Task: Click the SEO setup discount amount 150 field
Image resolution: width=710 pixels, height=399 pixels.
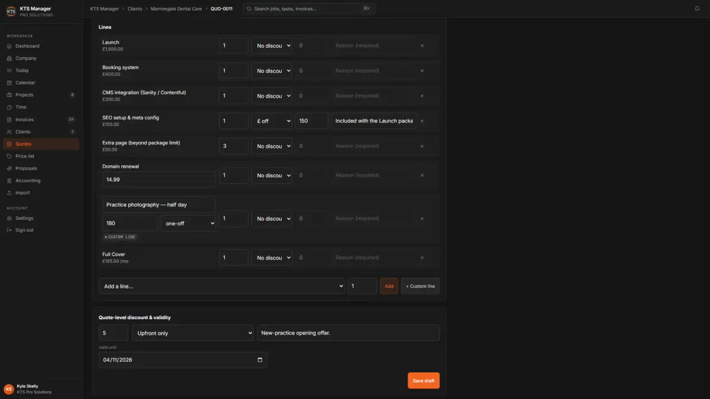Action: click(x=312, y=121)
